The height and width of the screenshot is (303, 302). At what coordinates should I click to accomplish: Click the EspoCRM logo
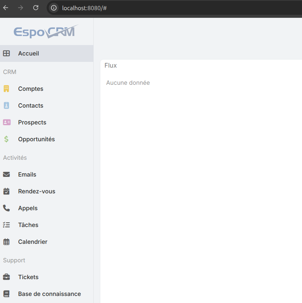[46, 32]
